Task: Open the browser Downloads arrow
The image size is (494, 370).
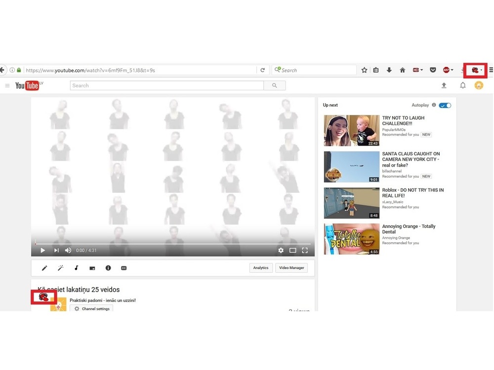Action: [x=389, y=70]
